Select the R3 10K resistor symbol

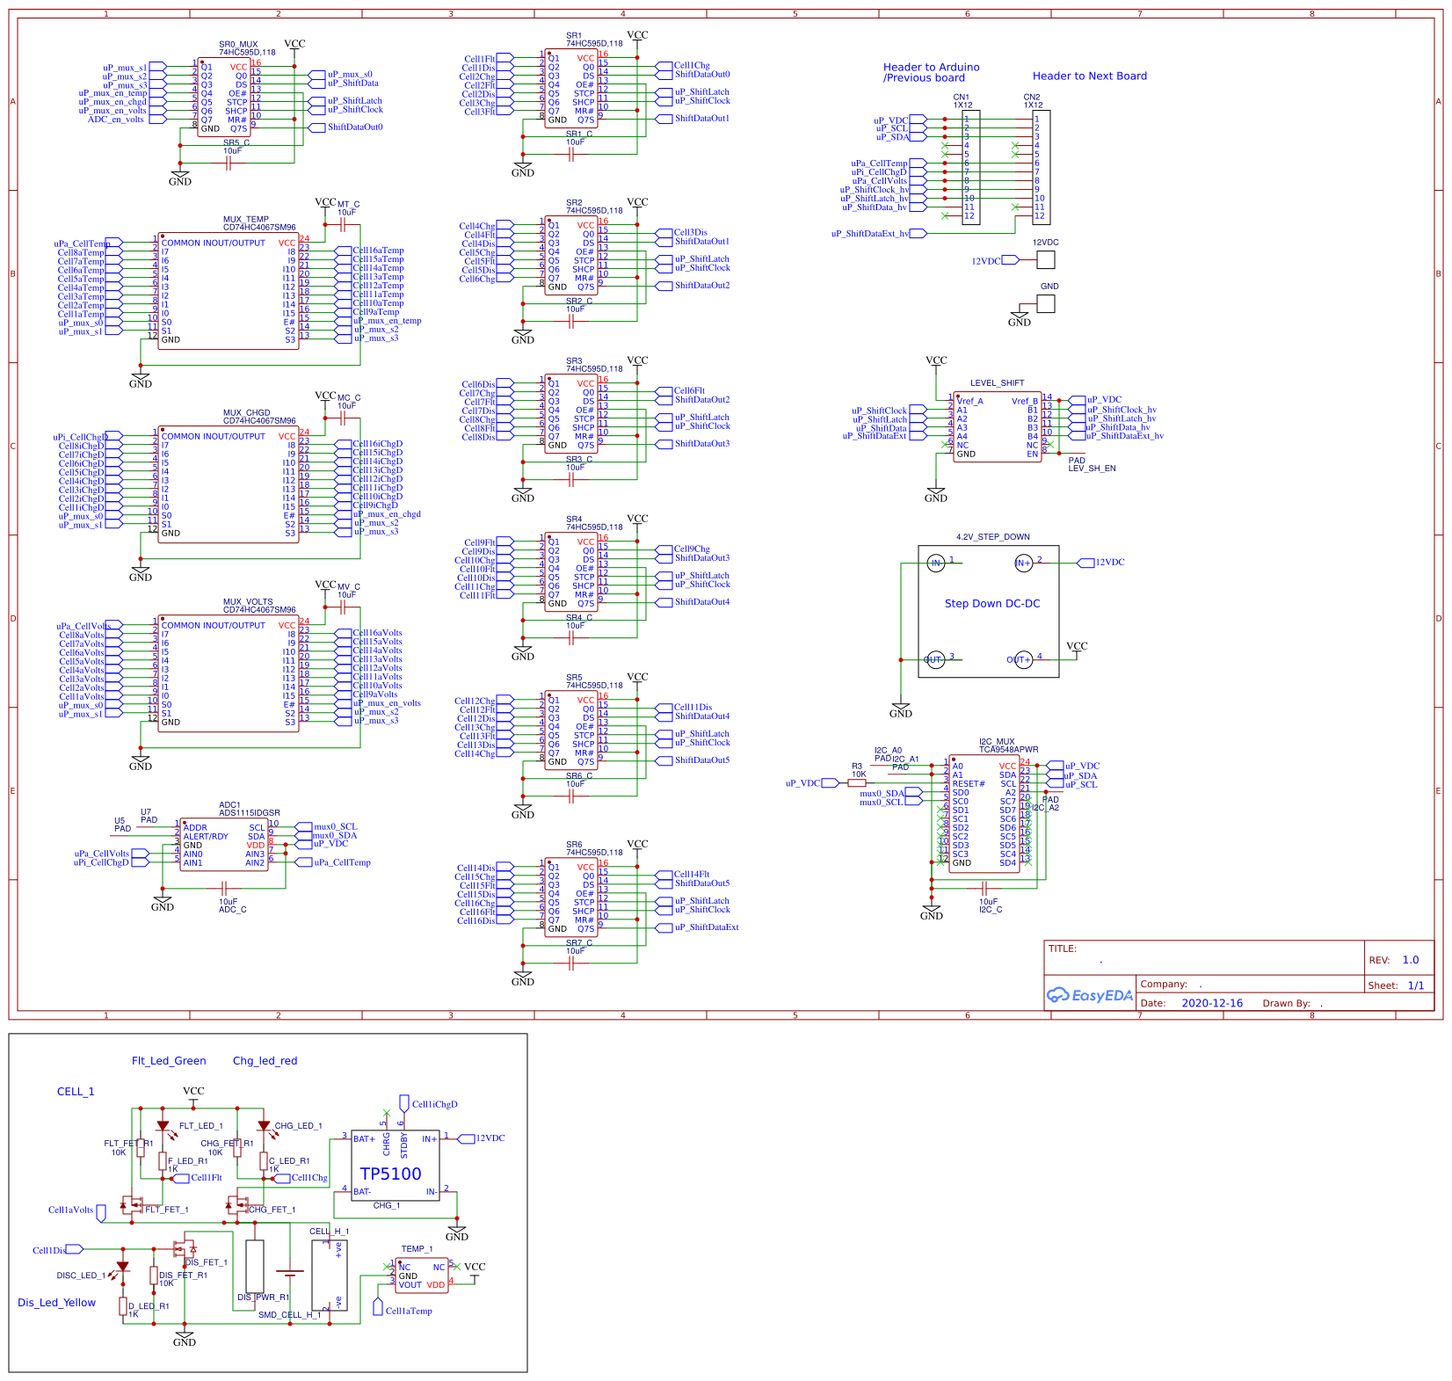(x=857, y=782)
